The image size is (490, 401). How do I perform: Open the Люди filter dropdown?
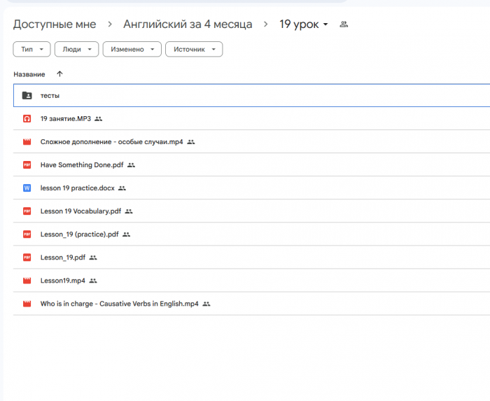click(x=76, y=49)
